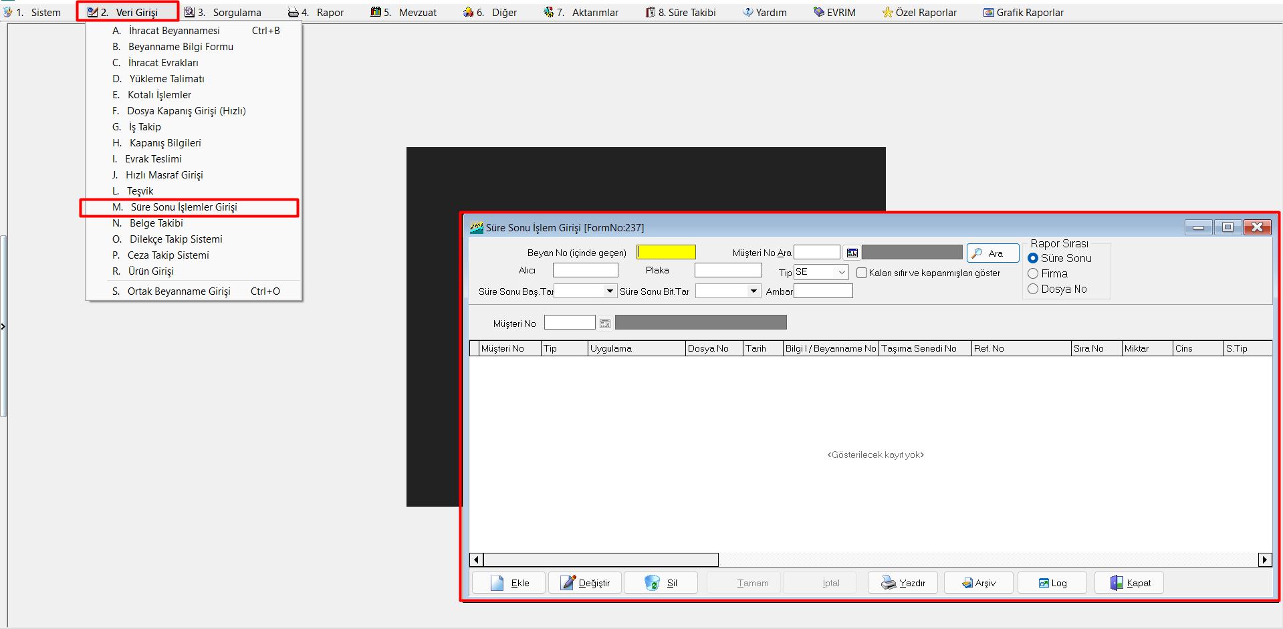
Task: Open the Arşiv archive button
Action: coord(978,583)
